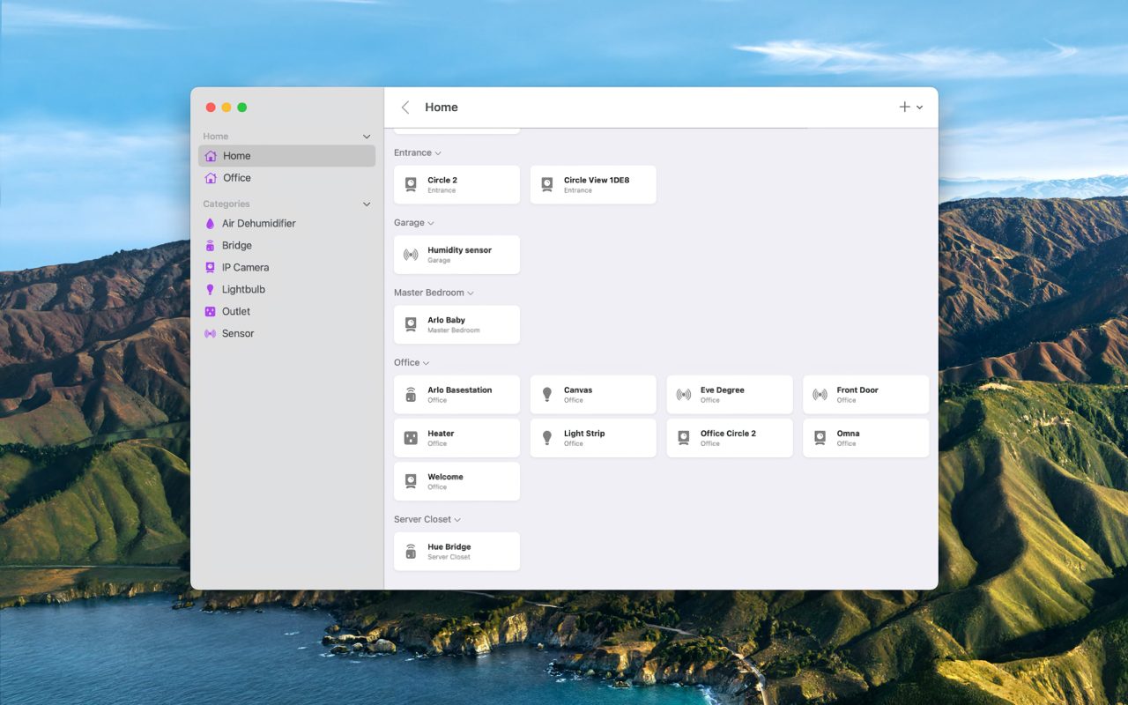The image size is (1128, 705).
Task: Click the bridge icon on the Hue Bridge tile
Action: [x=409, y=551]
